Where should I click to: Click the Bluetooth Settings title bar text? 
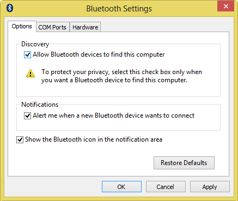click(x=119, y=9)
